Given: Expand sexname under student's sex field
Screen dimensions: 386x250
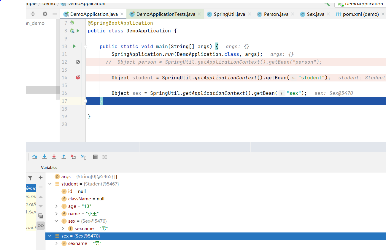Looking at the screenshot, I should pos(63,229).
